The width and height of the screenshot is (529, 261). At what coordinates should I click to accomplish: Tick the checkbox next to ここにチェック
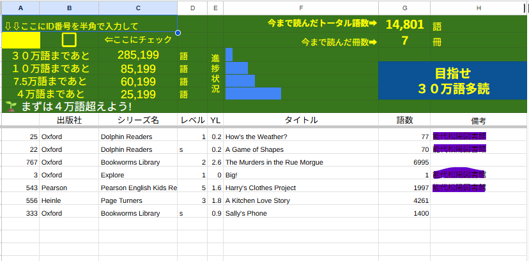(x=69, y=40)
